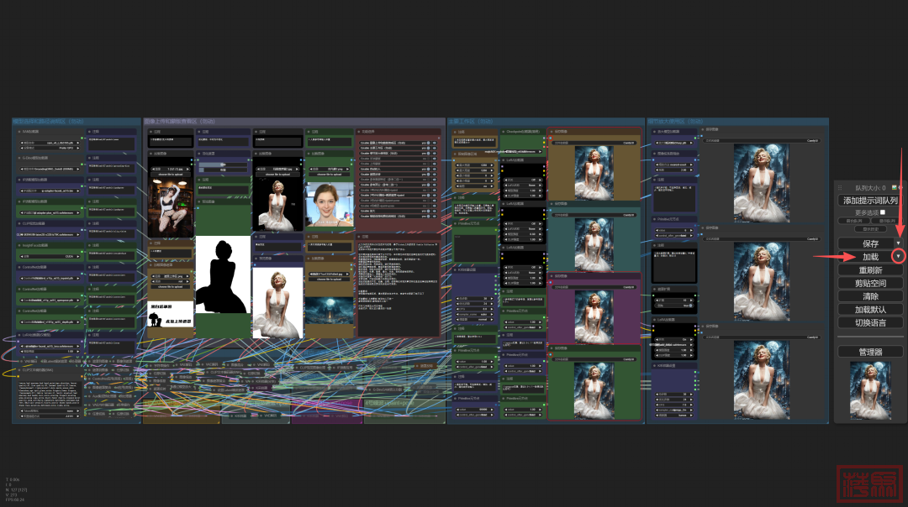Toggle the first Enable switch in 功能选择 node
Image resolution: width=908 pixels, height=507 pixels.
pos(428,144)
